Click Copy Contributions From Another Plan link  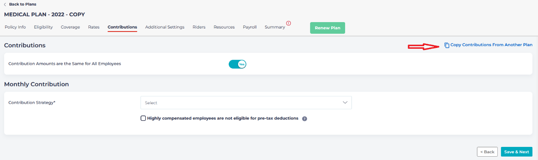click(x=491, y=45)
